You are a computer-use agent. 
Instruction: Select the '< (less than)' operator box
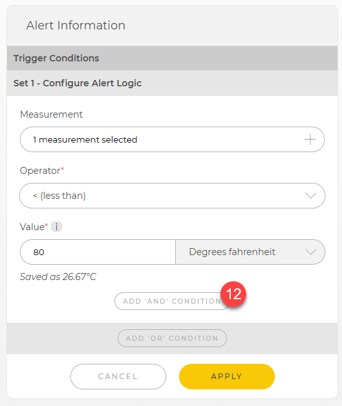pos(172,196)
